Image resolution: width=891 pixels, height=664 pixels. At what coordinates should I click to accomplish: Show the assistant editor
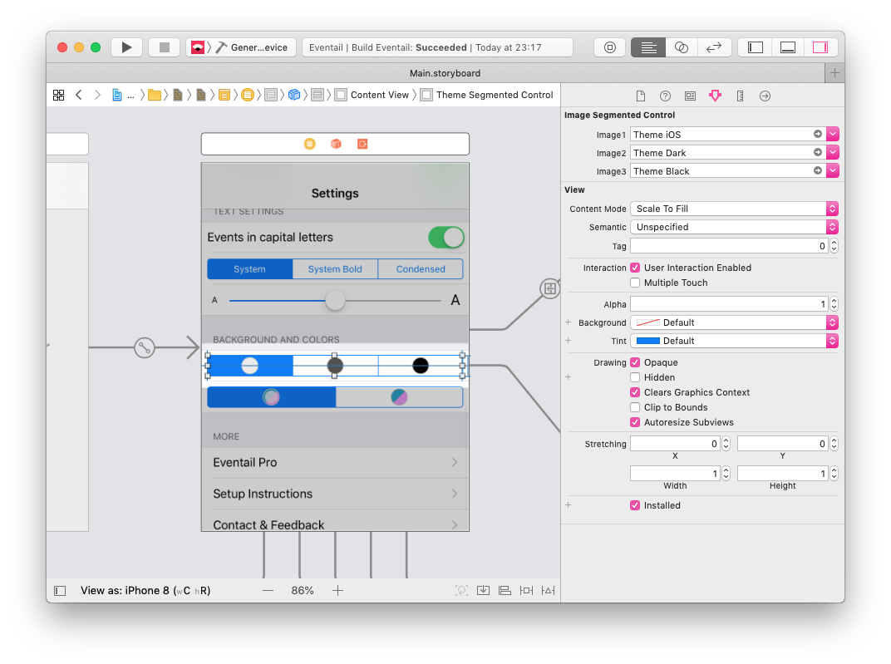coord(682,47)
